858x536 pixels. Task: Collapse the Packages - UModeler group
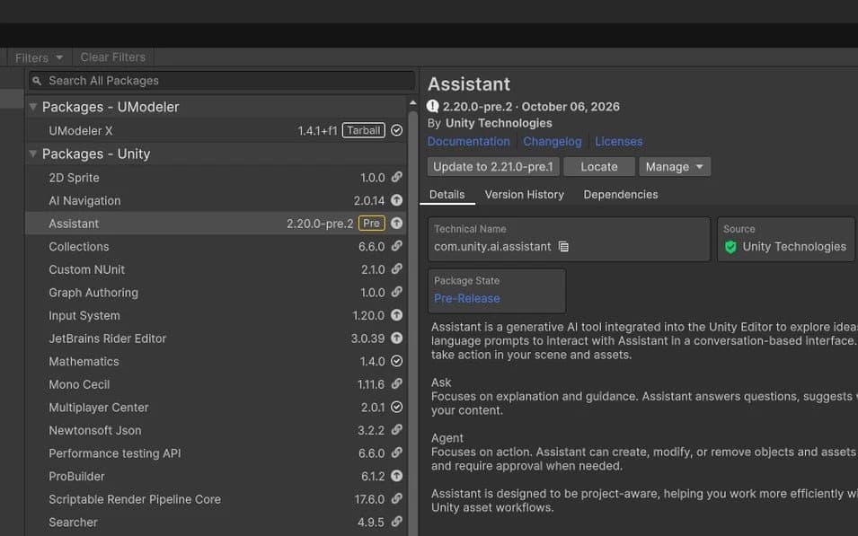(33, 107)
